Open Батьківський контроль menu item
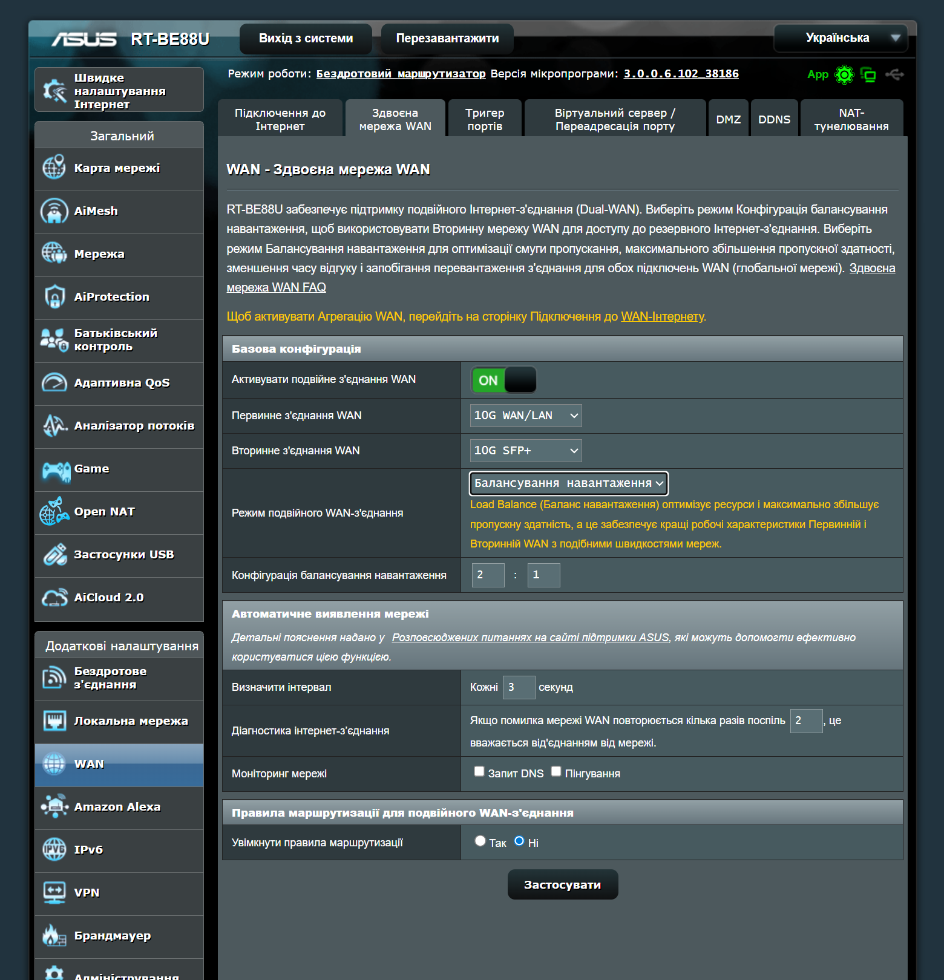Viewport: 944px width, 980px height. tap(119, 340)
